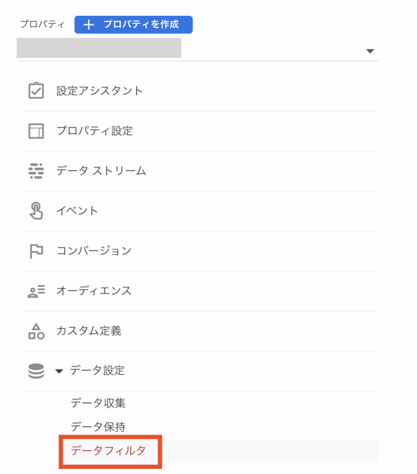This screenshot has width=417, height=474.
Task: Click the 設定アシスタント clipboard-check icon
Action: coord(36,91)
